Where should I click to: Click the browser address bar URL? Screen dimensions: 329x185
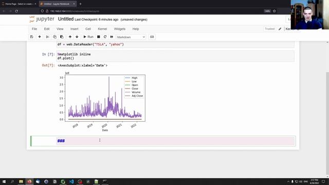pyautogui.click(x=75, y=11)
